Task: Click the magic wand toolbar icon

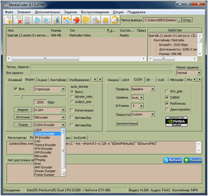Action: coord(67,20)
